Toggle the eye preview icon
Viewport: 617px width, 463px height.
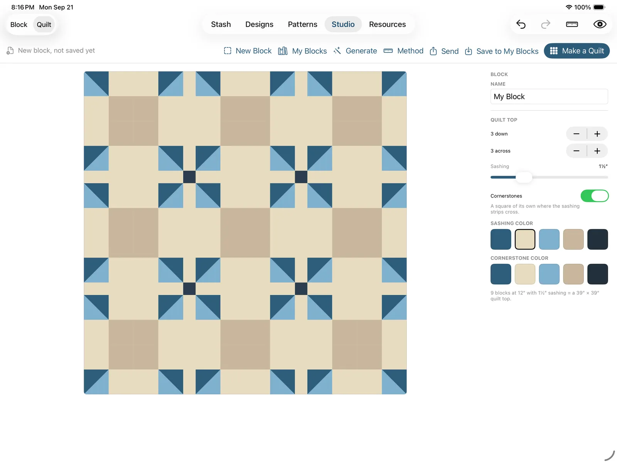click(x=600, y=24)
